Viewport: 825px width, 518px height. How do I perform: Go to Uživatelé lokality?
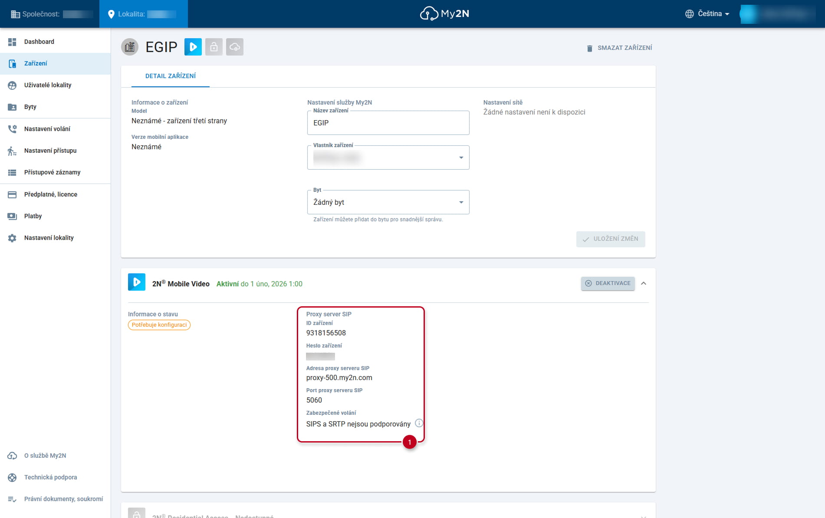tap(55, 85)
